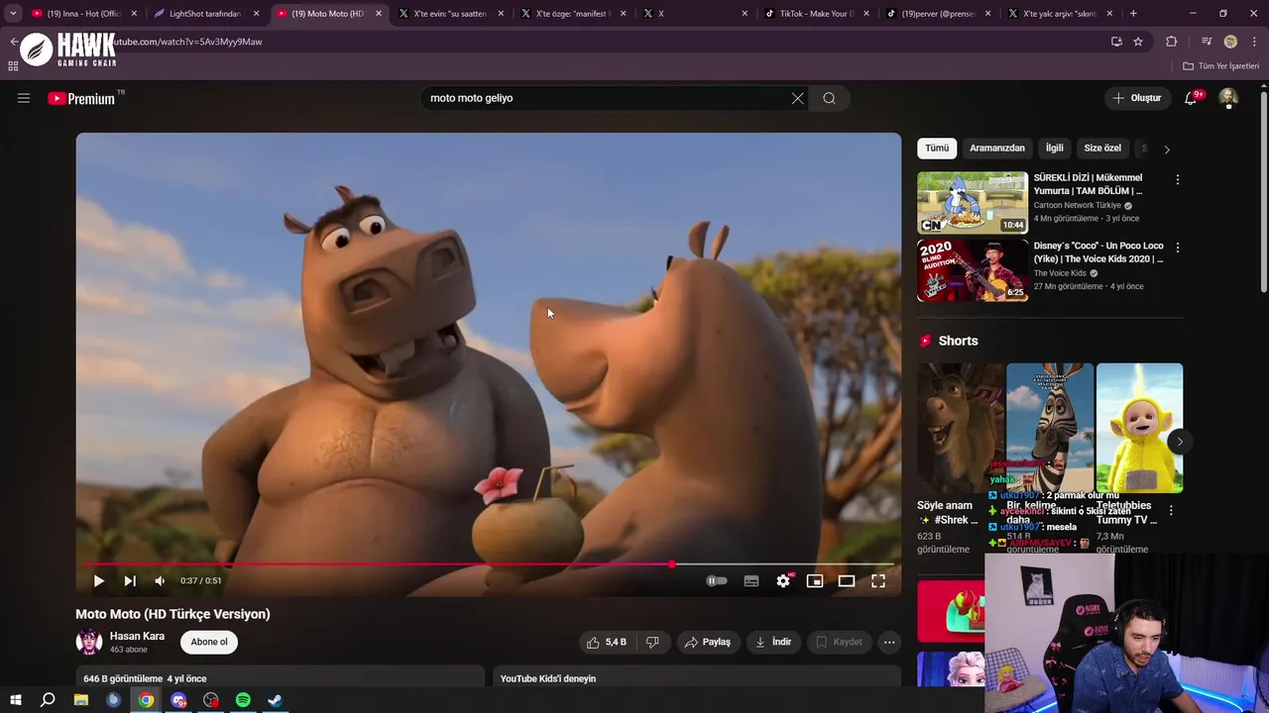Open the YouTube account avatar menu

1228,98
